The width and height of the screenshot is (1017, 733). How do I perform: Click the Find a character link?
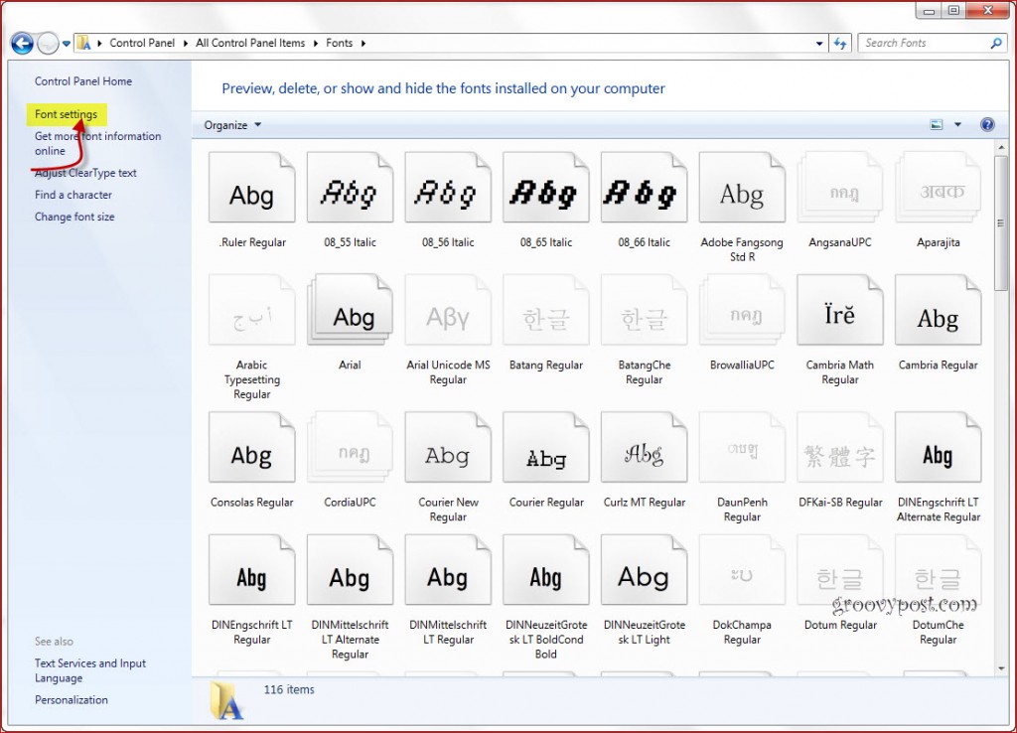73,195
